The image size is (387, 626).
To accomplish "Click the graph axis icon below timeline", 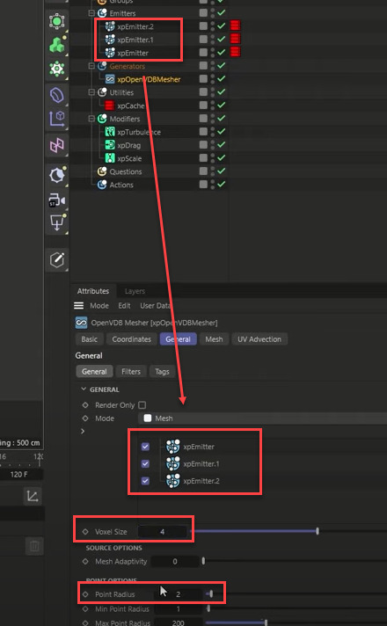I will click(32, 497).
